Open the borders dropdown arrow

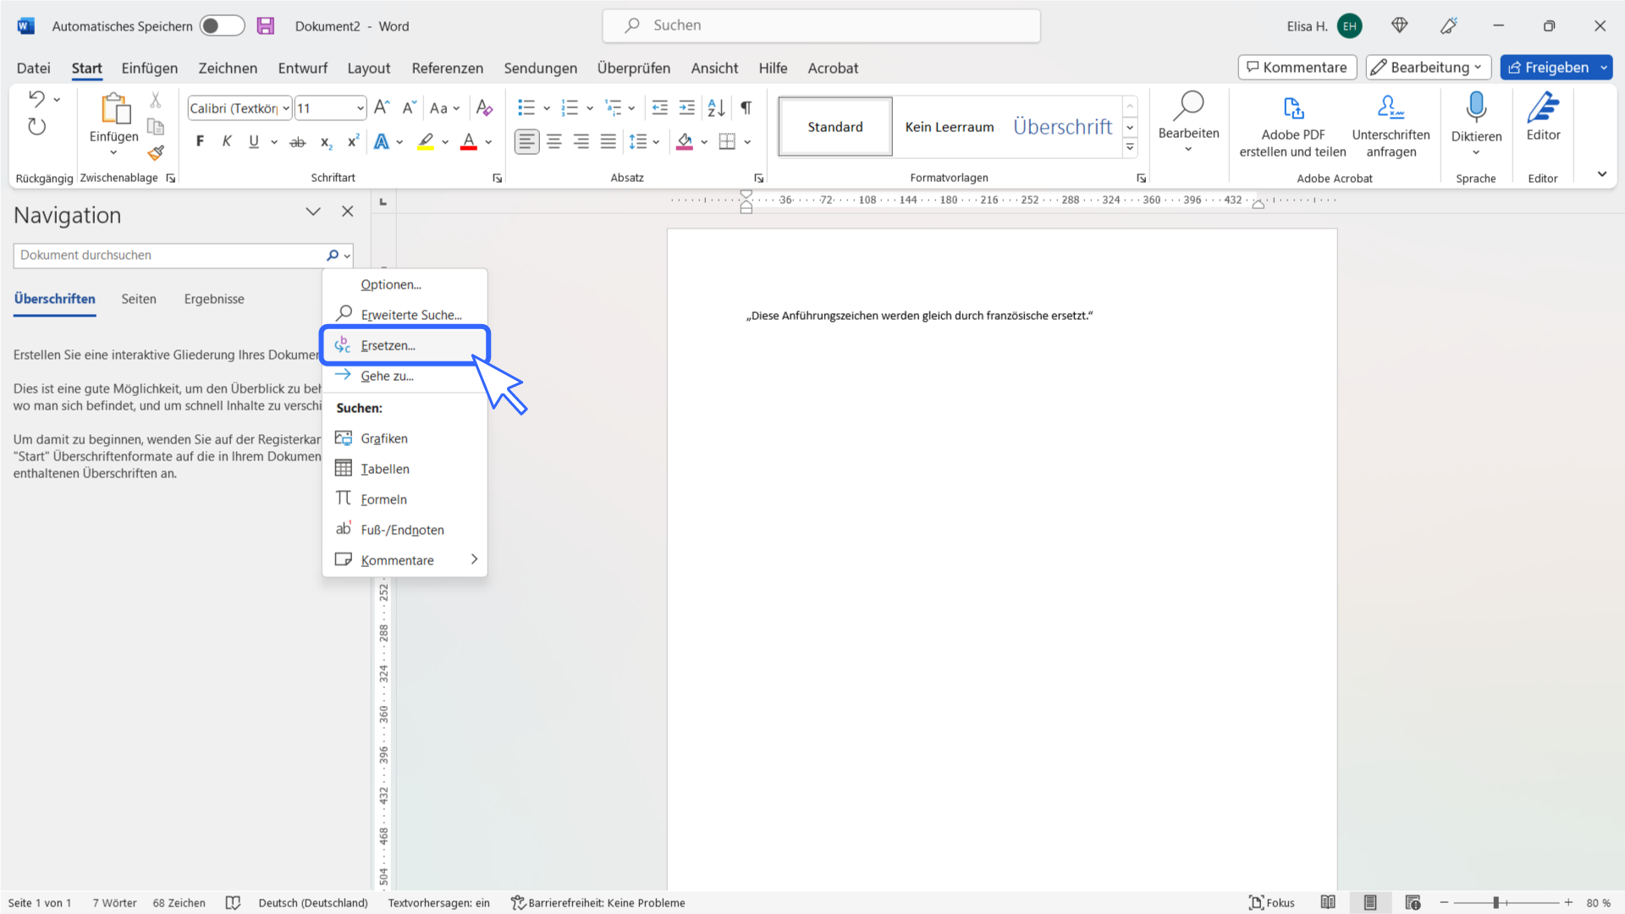click(x=747, y=142)
